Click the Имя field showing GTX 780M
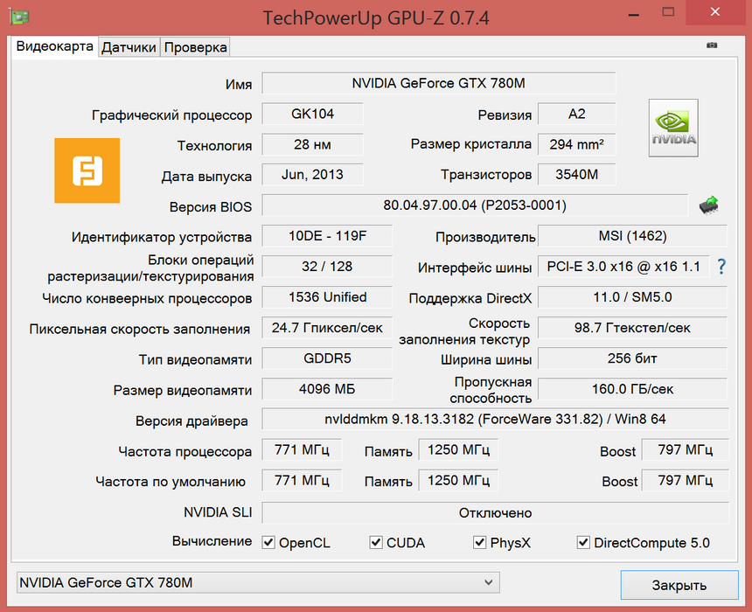The width and height of the screenshot is (752, 612). [x=441, y=84]
